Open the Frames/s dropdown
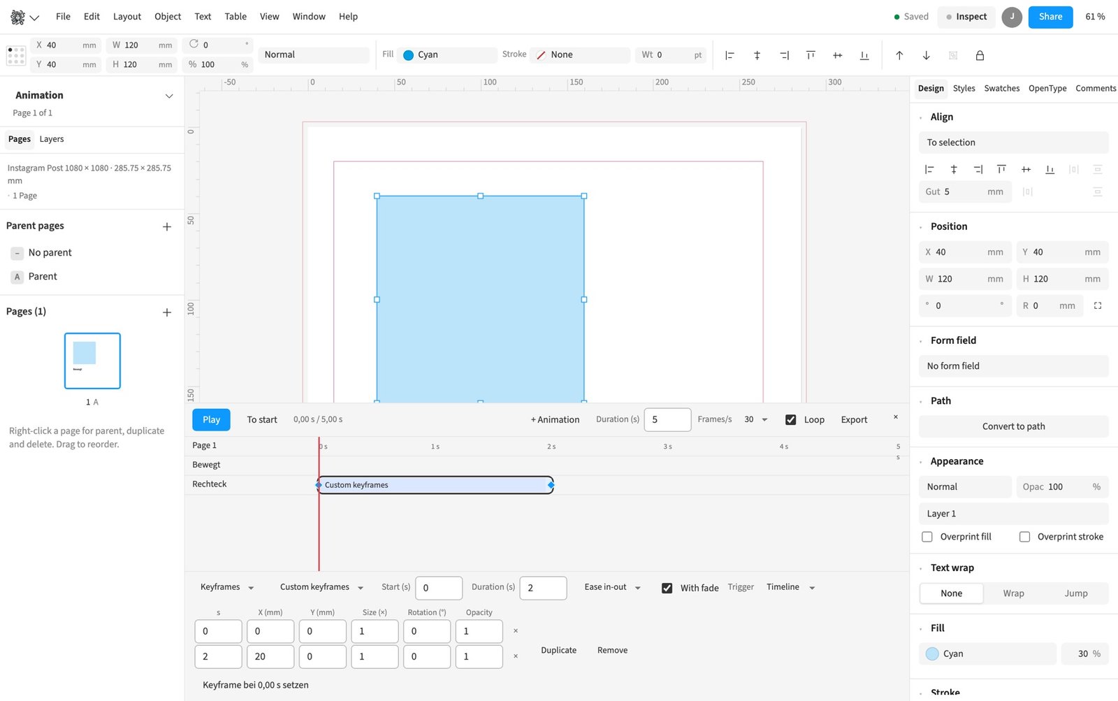Image resolution: width=1118 pixels, height=701 pixels. point(756,419)
